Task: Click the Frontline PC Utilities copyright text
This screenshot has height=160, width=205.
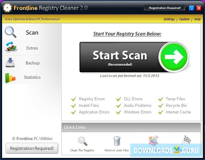Action: 32,139
